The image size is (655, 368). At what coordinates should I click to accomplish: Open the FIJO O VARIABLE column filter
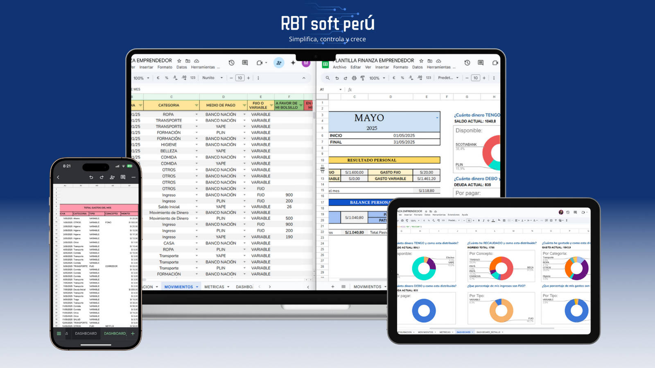[x=271, y=105]
